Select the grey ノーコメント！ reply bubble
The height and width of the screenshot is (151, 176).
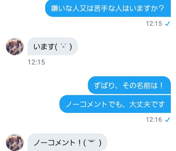click(x=67, y=142)
